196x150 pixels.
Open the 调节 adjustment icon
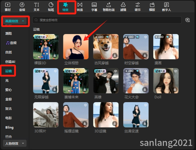click(138, 5)
